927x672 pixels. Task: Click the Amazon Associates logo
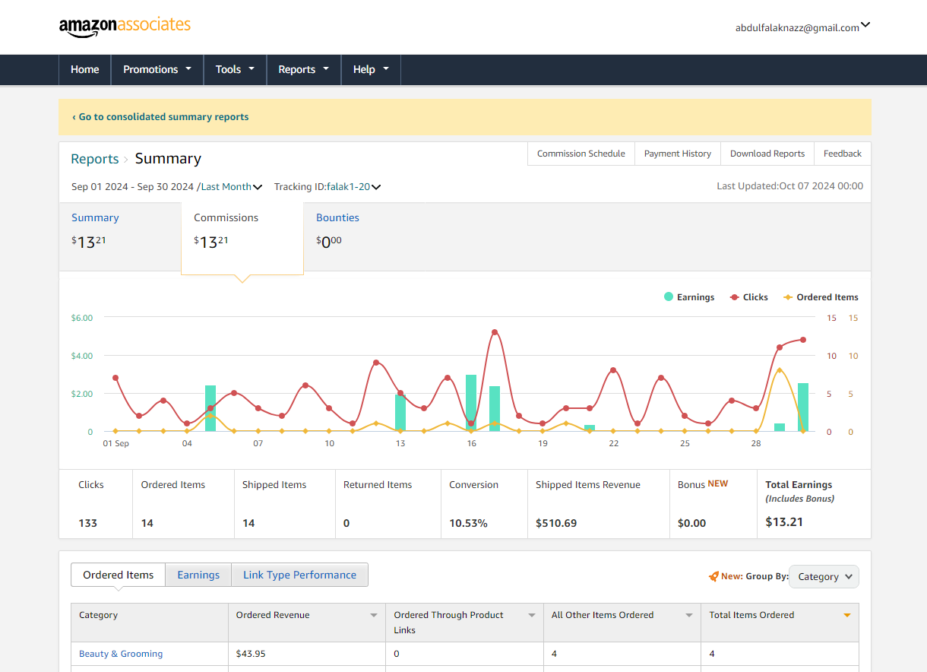tap(125, 26)
